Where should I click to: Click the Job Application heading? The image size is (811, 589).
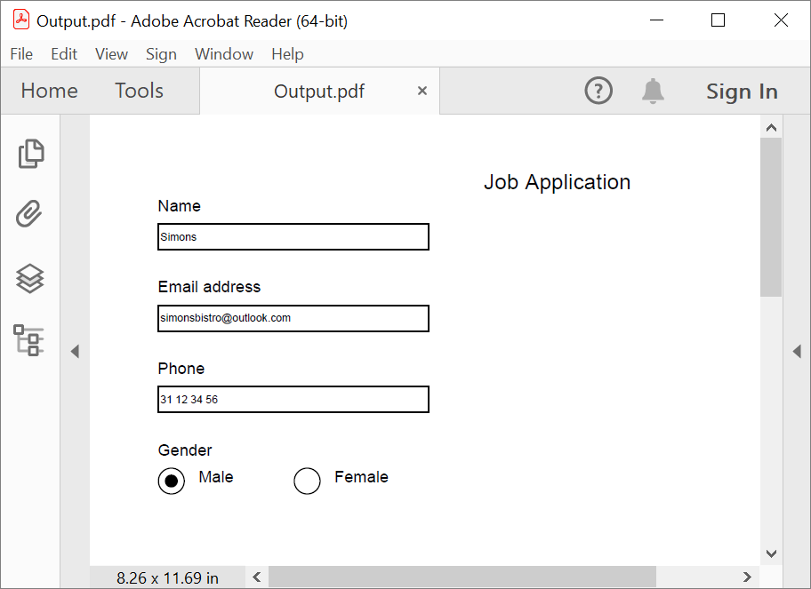[x=557, y=182]
